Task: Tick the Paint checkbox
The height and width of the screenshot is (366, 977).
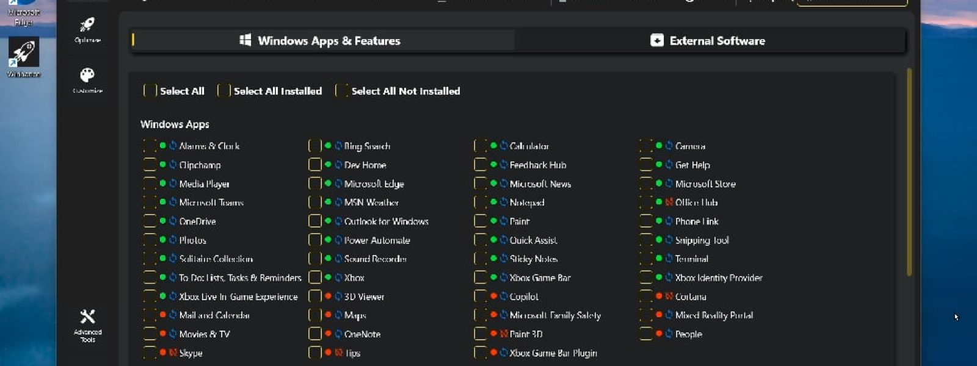Action: (481, 221)
